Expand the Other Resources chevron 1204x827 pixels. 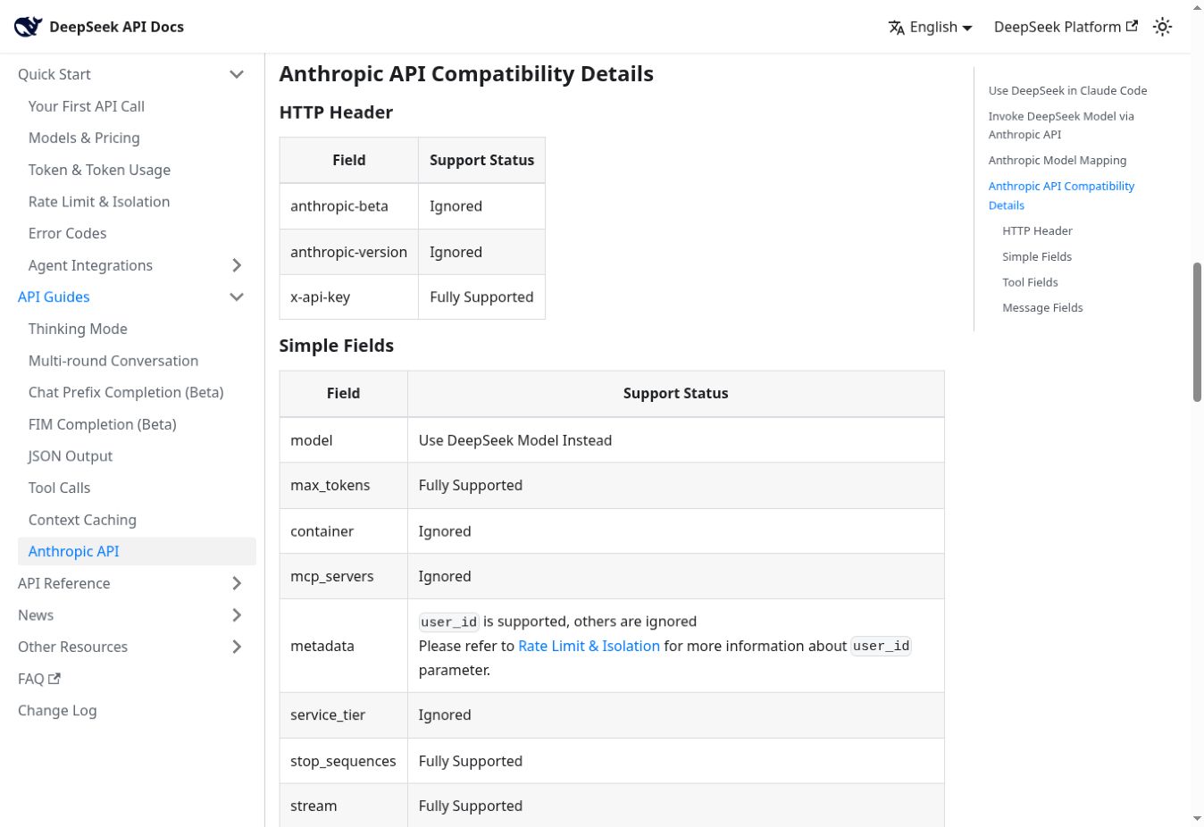click(x=237, y=647)
